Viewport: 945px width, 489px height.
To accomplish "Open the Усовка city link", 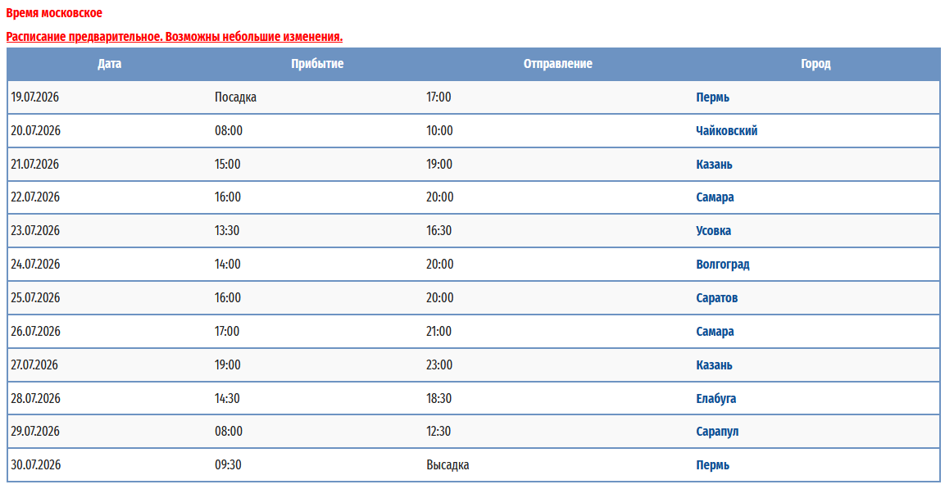I will tap(713, 231).
